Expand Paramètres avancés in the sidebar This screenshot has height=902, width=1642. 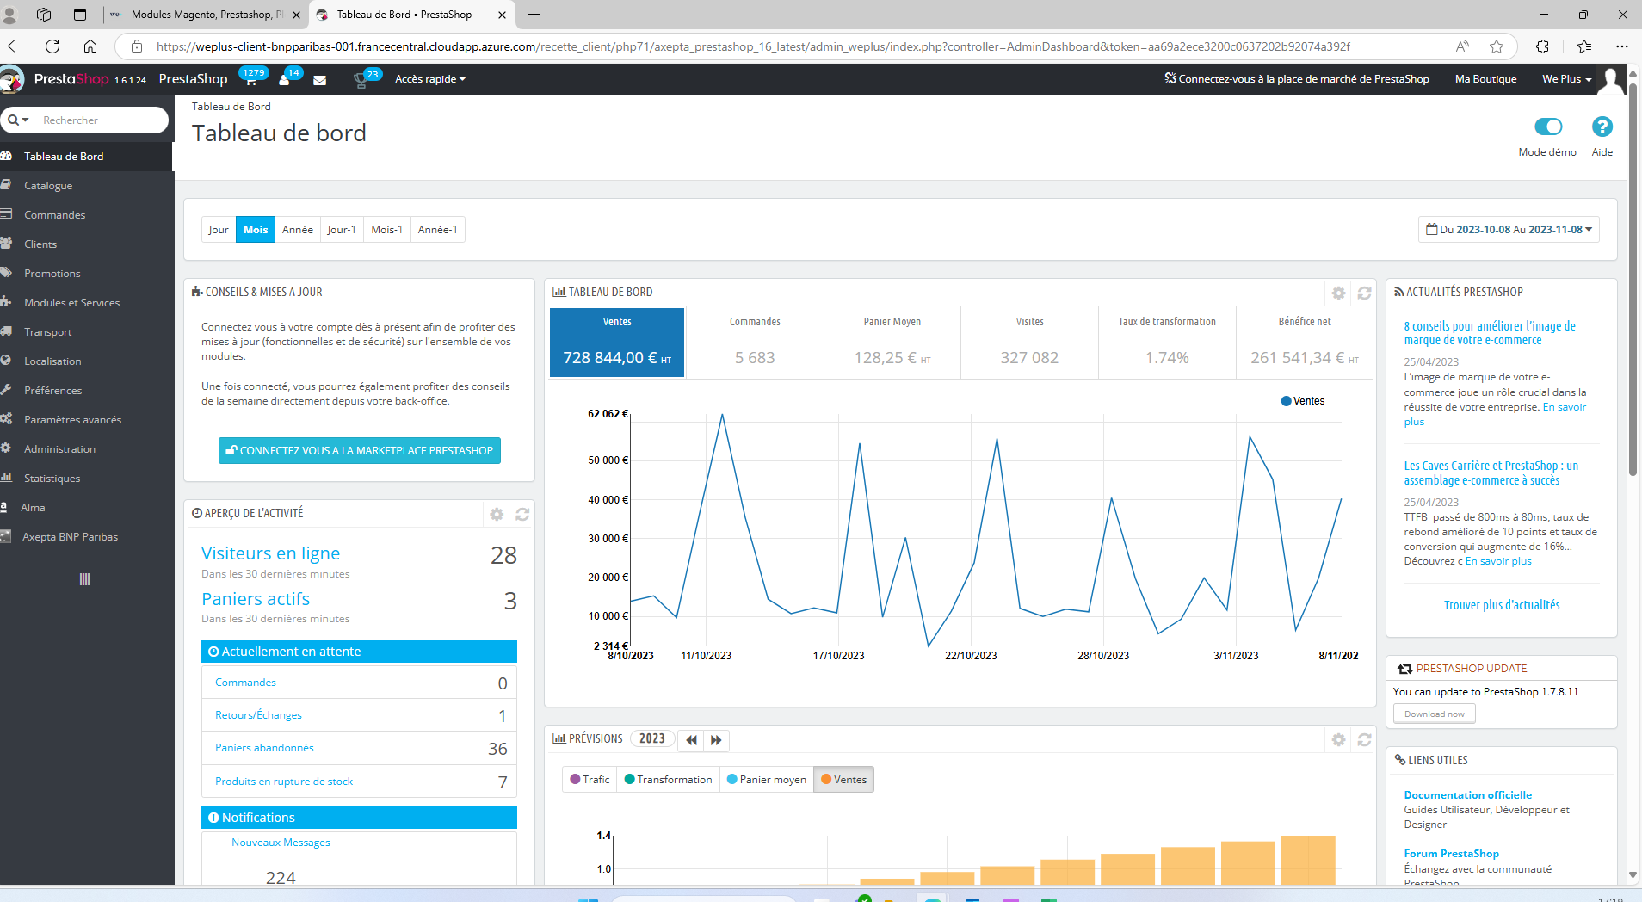pos(72,420)
